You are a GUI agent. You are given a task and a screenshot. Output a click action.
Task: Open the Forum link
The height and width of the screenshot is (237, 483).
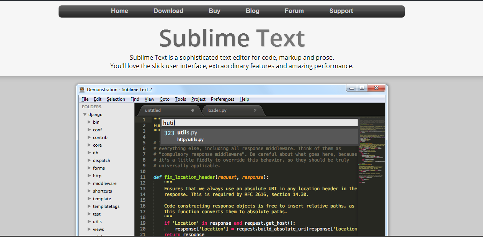coord(294,11)
